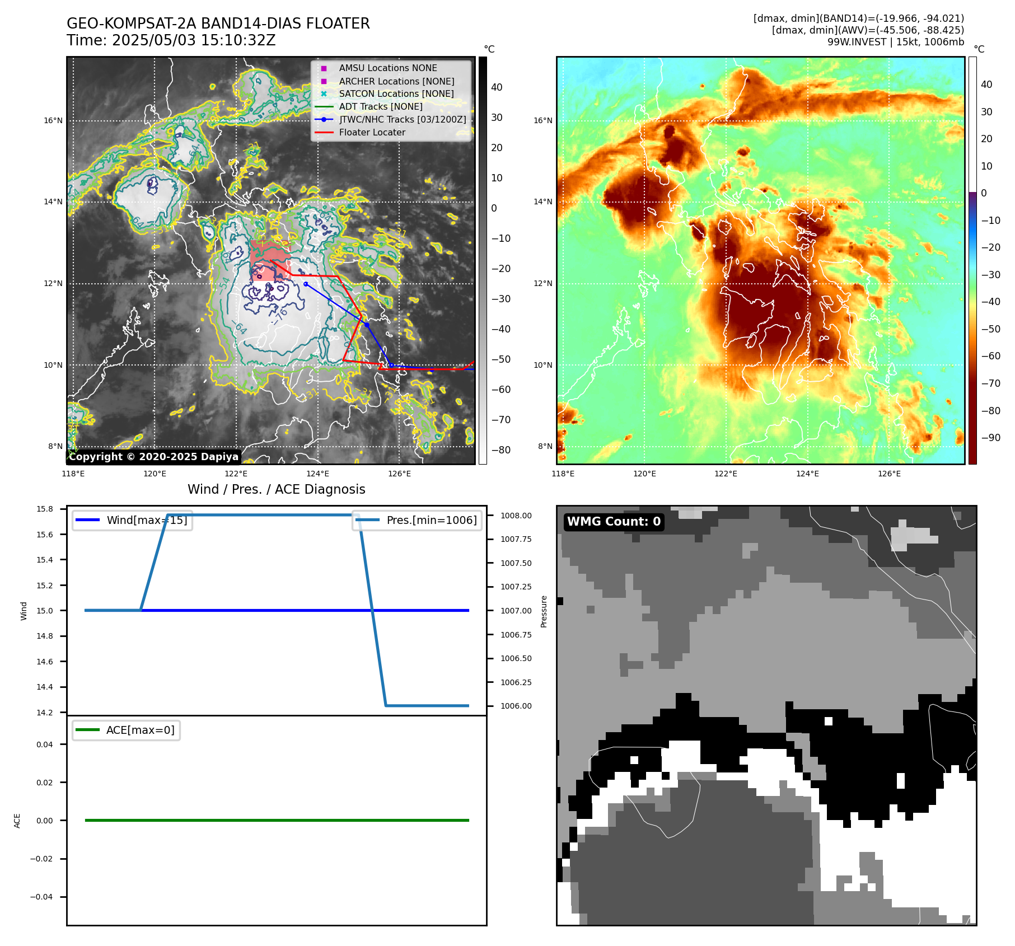
Task: Click the Wind / Pres. / ACE Diagnosis title
Action: (277, 489)
